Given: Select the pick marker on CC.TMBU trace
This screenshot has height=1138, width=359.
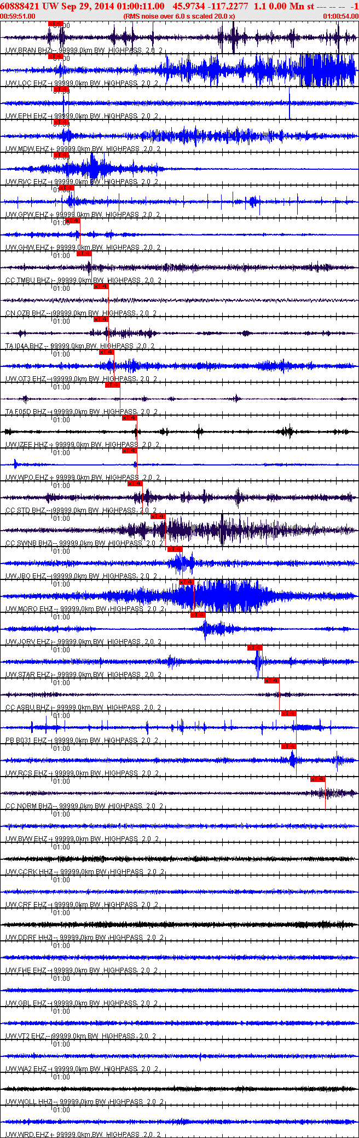Looking at the screenshot, I should click(84, 254).
